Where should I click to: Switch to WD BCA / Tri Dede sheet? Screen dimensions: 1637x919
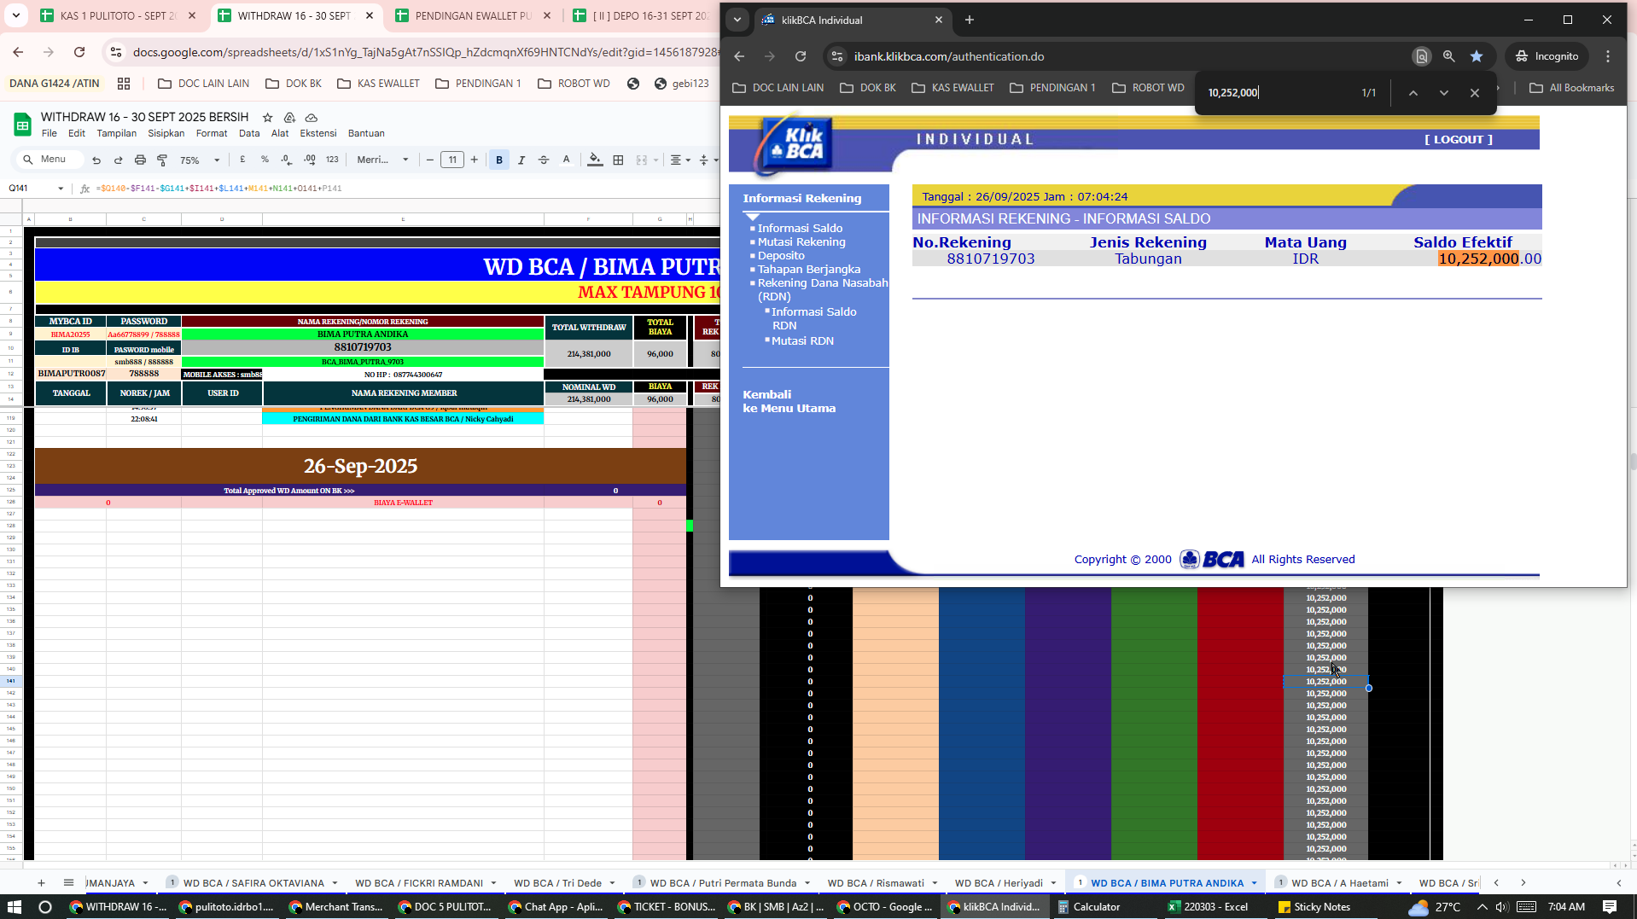point(557,883)
